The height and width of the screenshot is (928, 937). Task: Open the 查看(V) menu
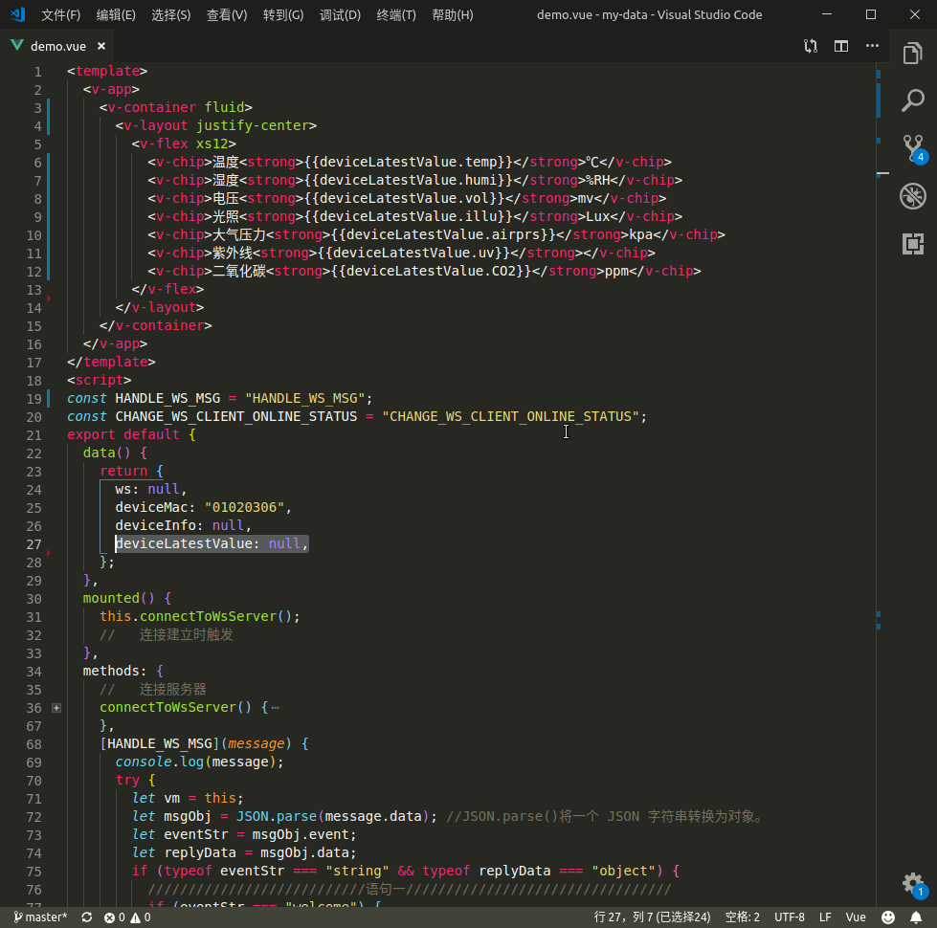point(227,15)
